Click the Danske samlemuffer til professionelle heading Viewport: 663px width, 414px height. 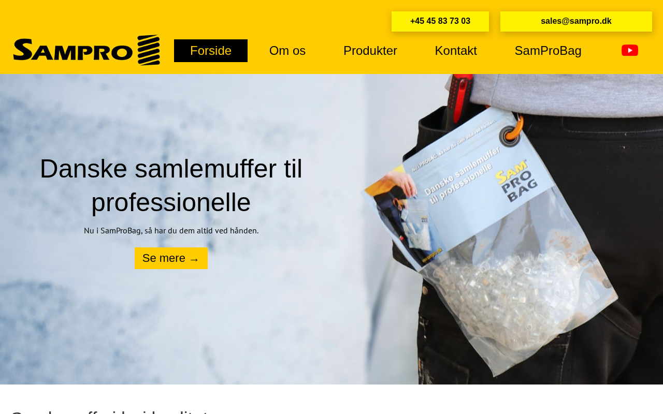tap(171, 185)
